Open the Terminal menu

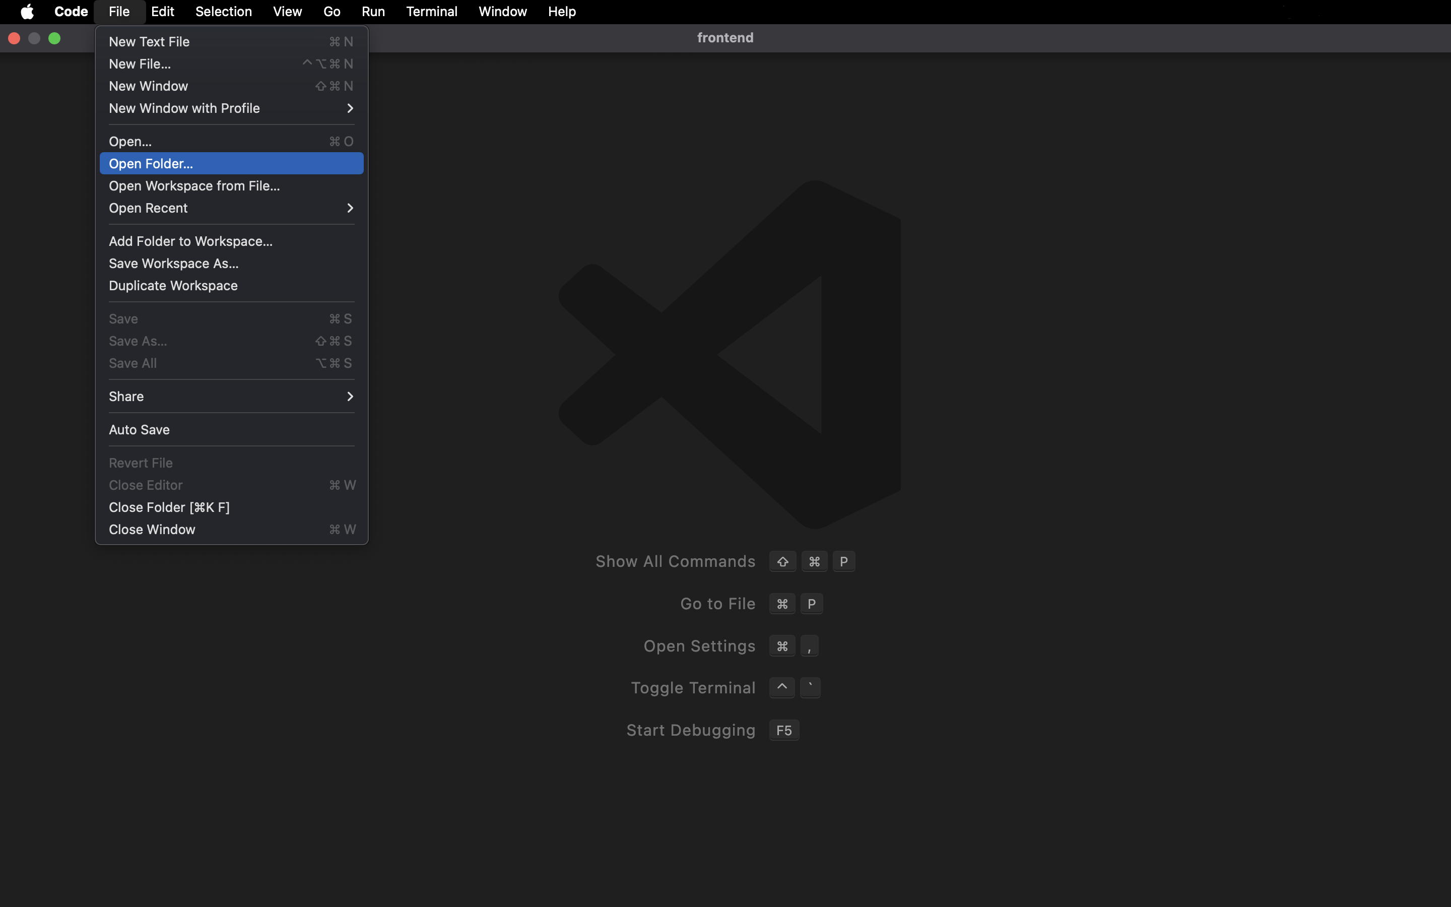431,12
